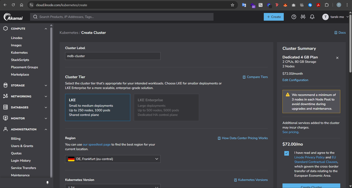Select the LKE Enterprise tier card
The height and width of the screenshot is (188, 352).
pyautogui.click(x=166, y=107)
